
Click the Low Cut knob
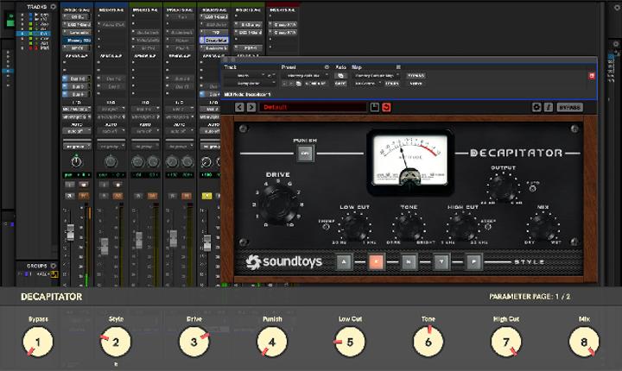tap(354, 227)
